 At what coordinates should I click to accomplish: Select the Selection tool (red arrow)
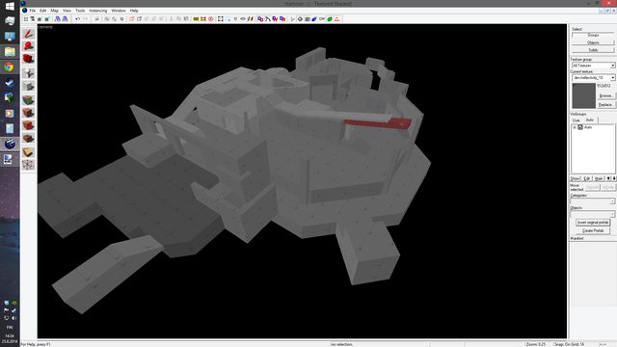pyautogui.click(x=28, y=34)
